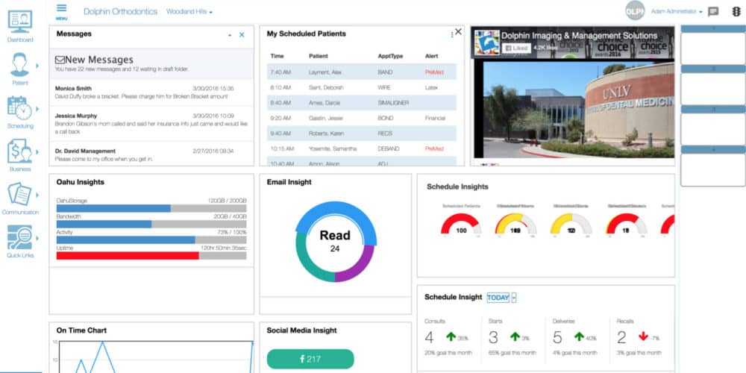Open Monica Smith's message
Viewport: 746px width, 373px height.
coord(151,93)
